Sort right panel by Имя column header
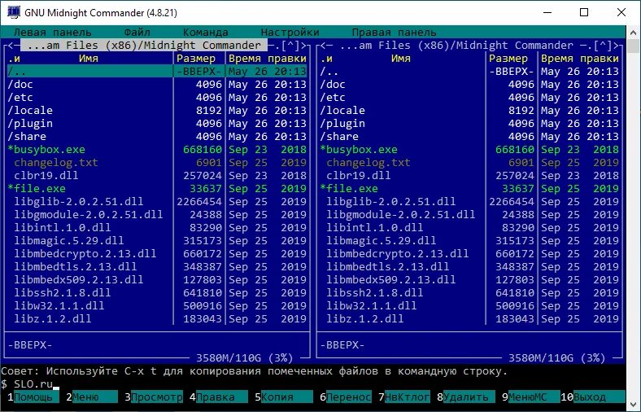This screenshot has width=641, height=412. tap(400, 58)
